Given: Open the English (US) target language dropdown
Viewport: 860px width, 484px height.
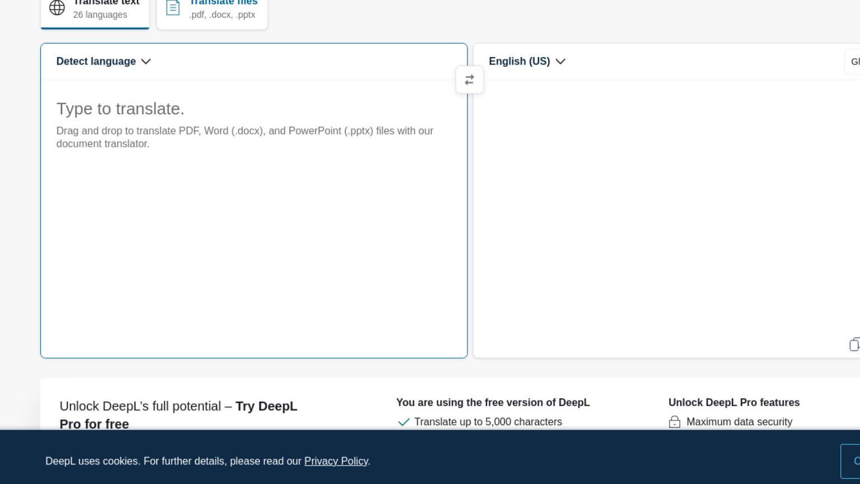Looking at the screenshot, I should click(527, 61).
